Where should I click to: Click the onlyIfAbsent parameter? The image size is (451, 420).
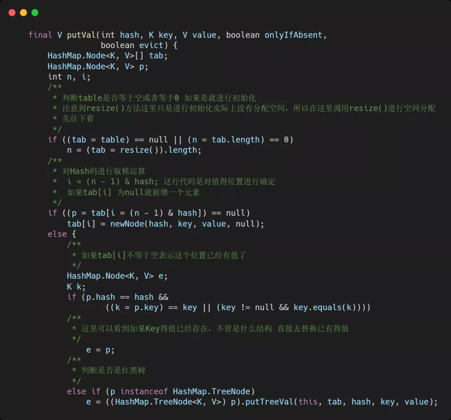tap(294, 35)
